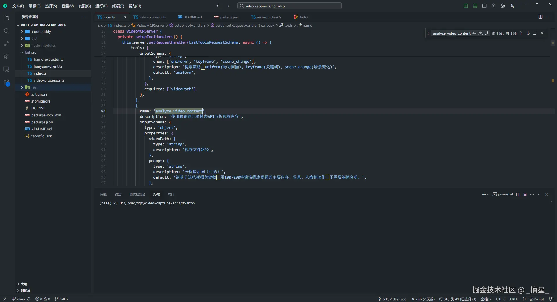Open the Run and Debug view in the activity bar
Screen dimensions: 557x302
tap(6, 56)
